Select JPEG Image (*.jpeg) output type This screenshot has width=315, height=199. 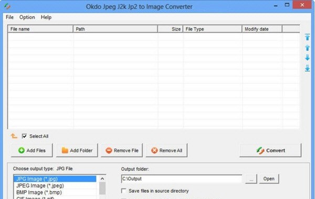click(55, 185)
